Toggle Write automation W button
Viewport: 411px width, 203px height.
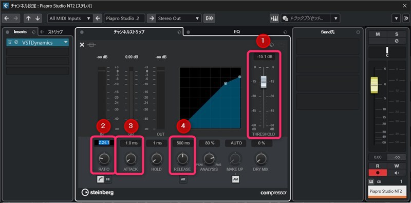pyautogui.click(x=397, y=166)
